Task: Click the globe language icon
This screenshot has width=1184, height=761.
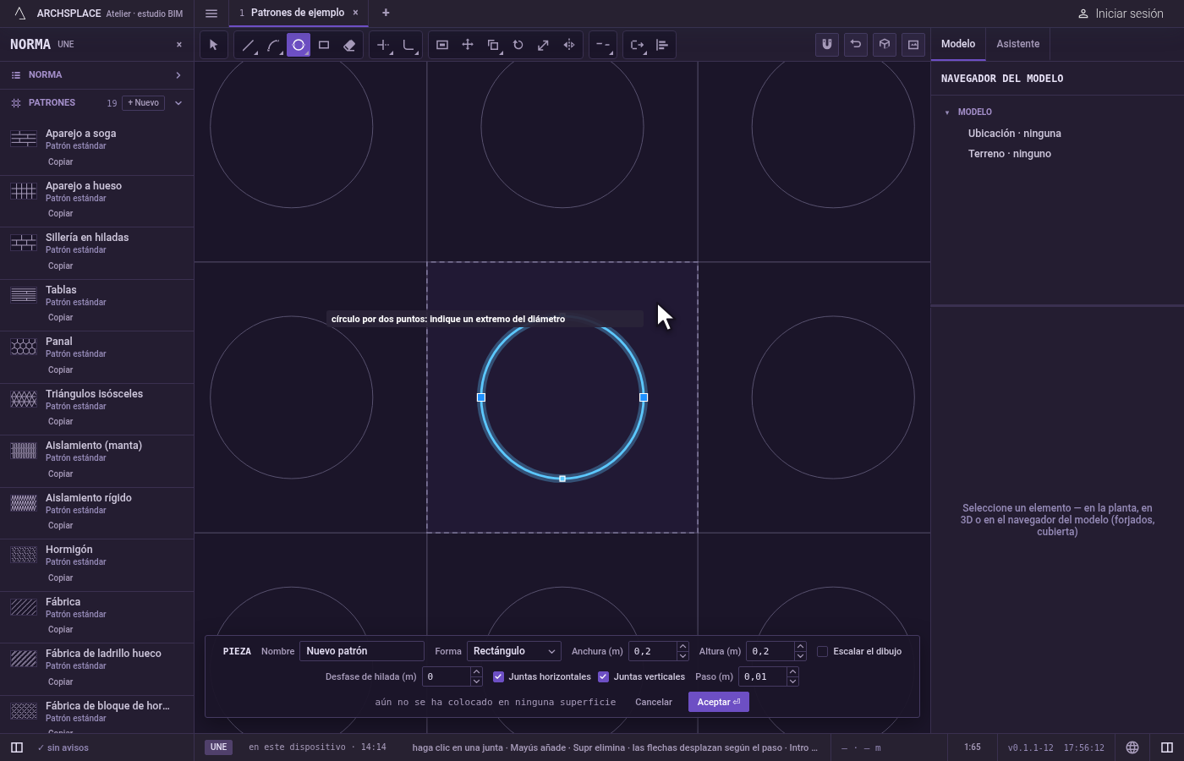Action: coord(1132,747)
